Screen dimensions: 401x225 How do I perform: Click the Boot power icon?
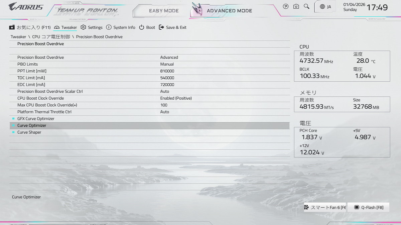pos(142,27)
